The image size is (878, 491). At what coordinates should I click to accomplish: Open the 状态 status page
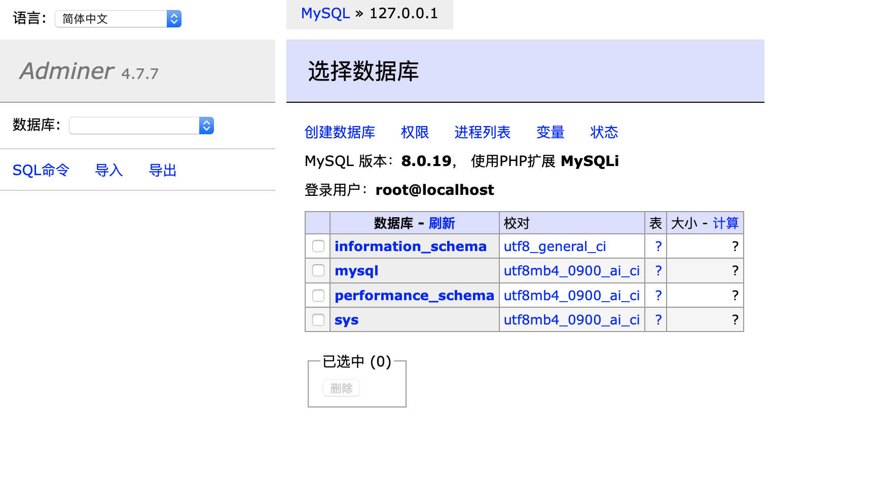(604, 132)
